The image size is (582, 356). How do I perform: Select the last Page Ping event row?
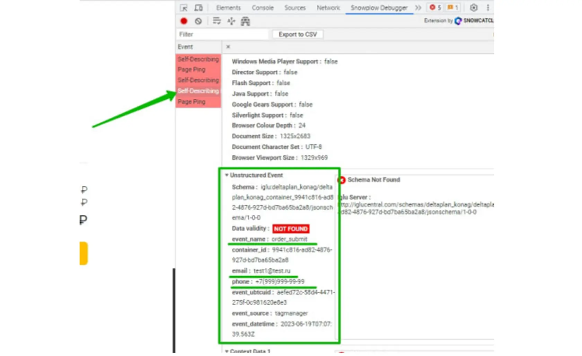(x=198, y=102)
